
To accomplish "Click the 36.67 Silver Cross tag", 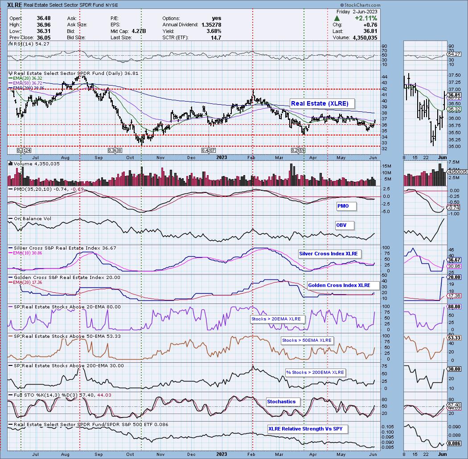I will click(454, 260).
